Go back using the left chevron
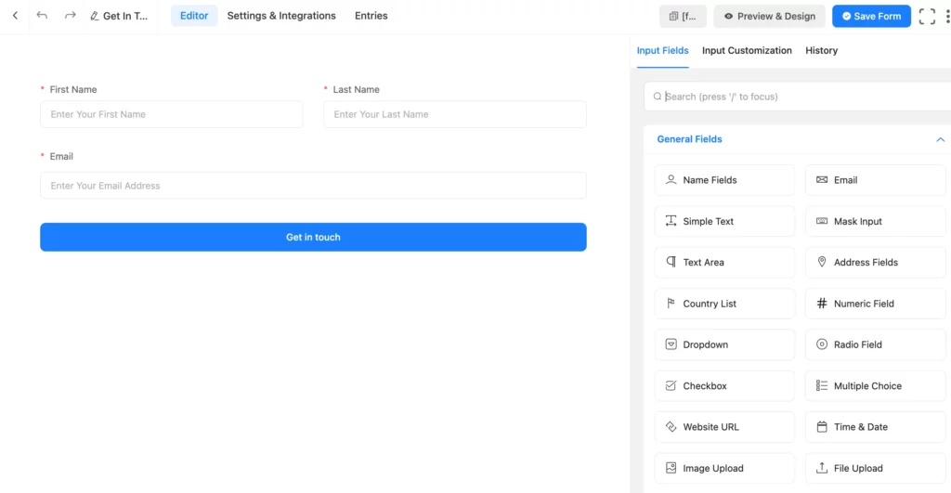This screenshot has width=951, height=493. (15, 16)
